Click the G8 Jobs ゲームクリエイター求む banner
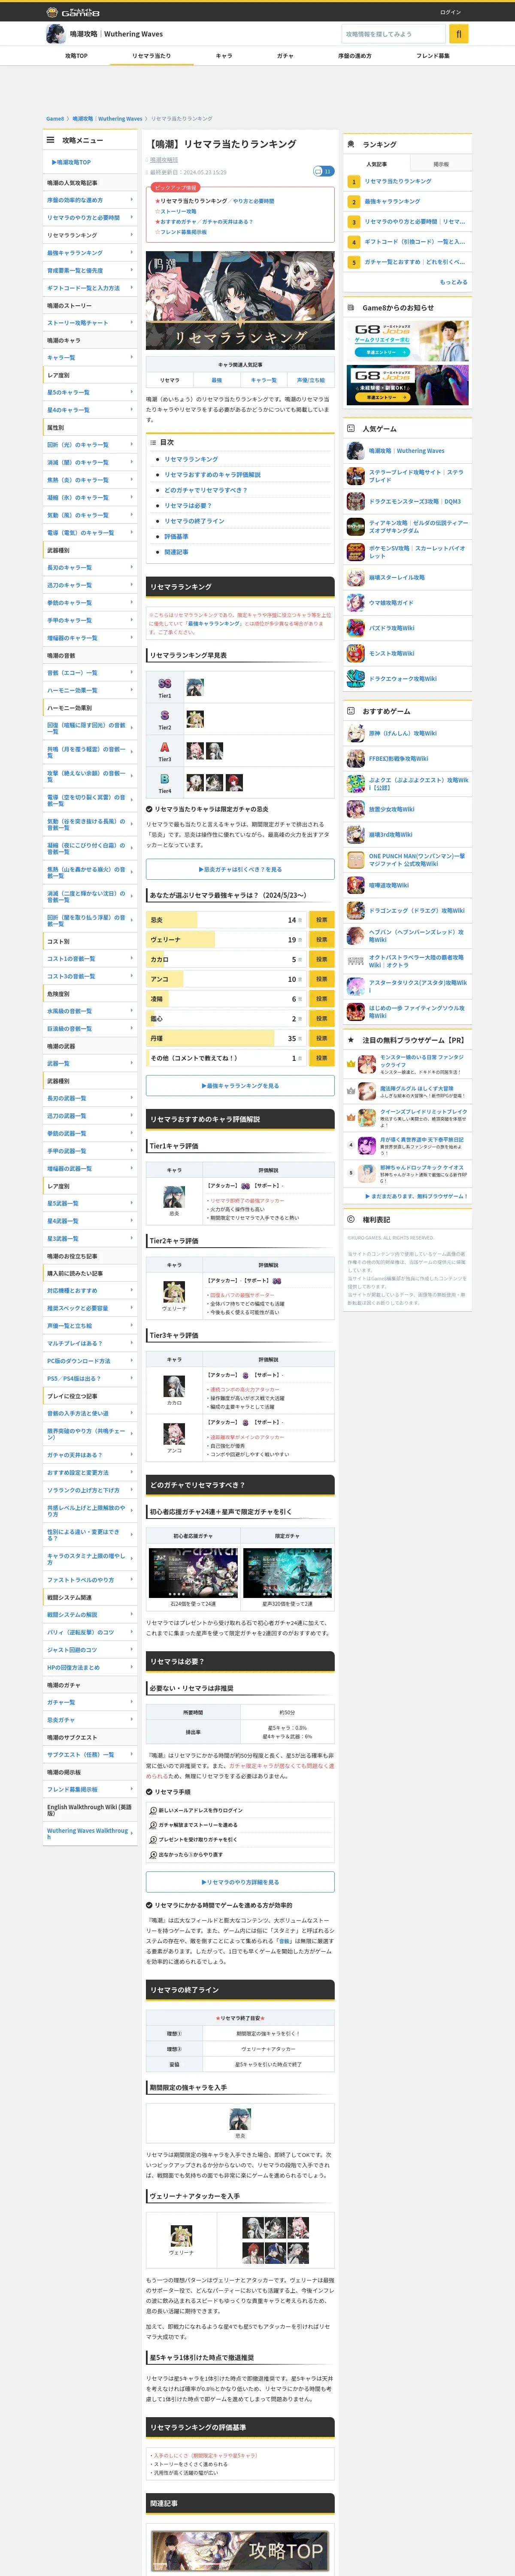 pyautogui.click(x=408, y=340)
